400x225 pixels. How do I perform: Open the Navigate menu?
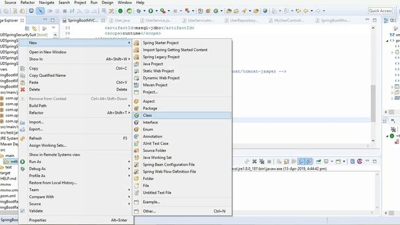point(46,2)
